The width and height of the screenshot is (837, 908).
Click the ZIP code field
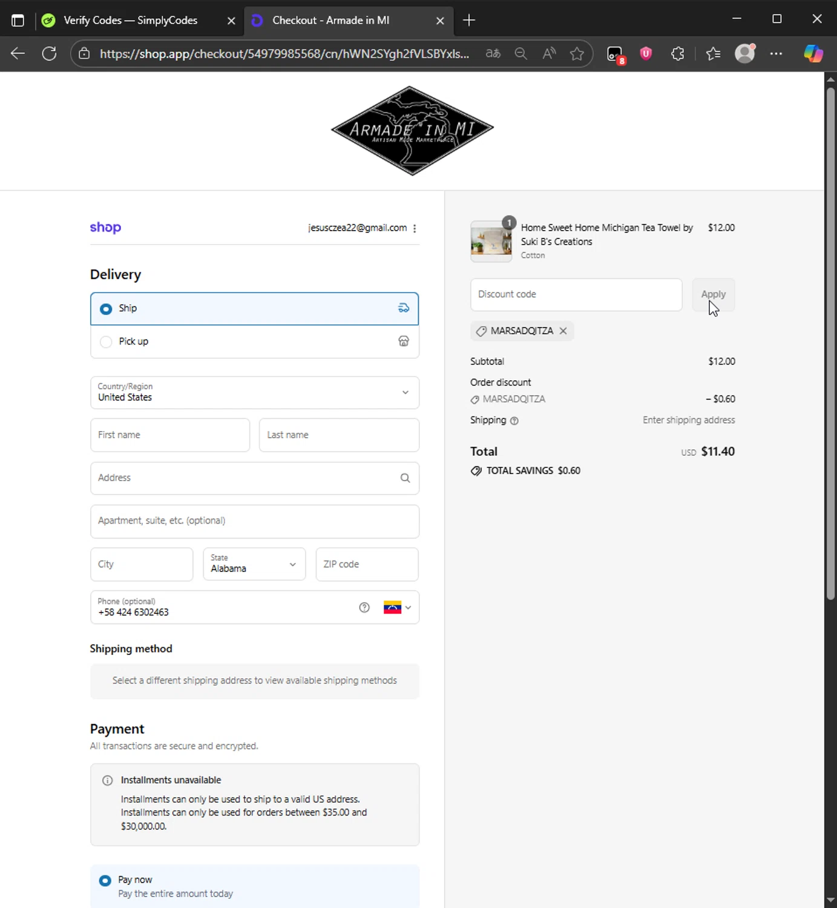(367, 564)
